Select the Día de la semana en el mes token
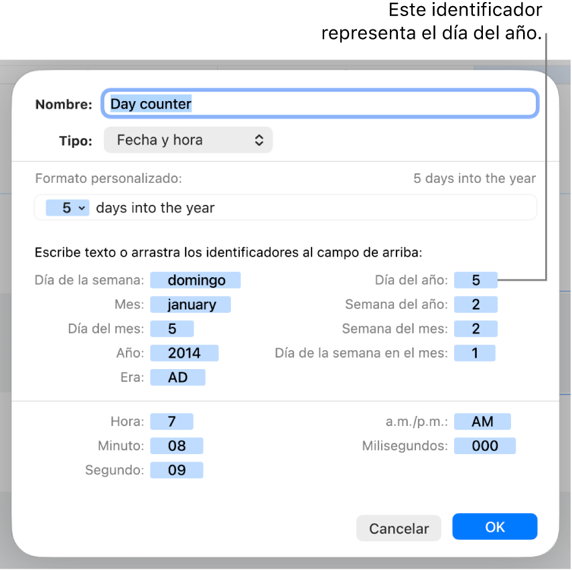Viewport: 572px width, 570px height. (475, 353)
